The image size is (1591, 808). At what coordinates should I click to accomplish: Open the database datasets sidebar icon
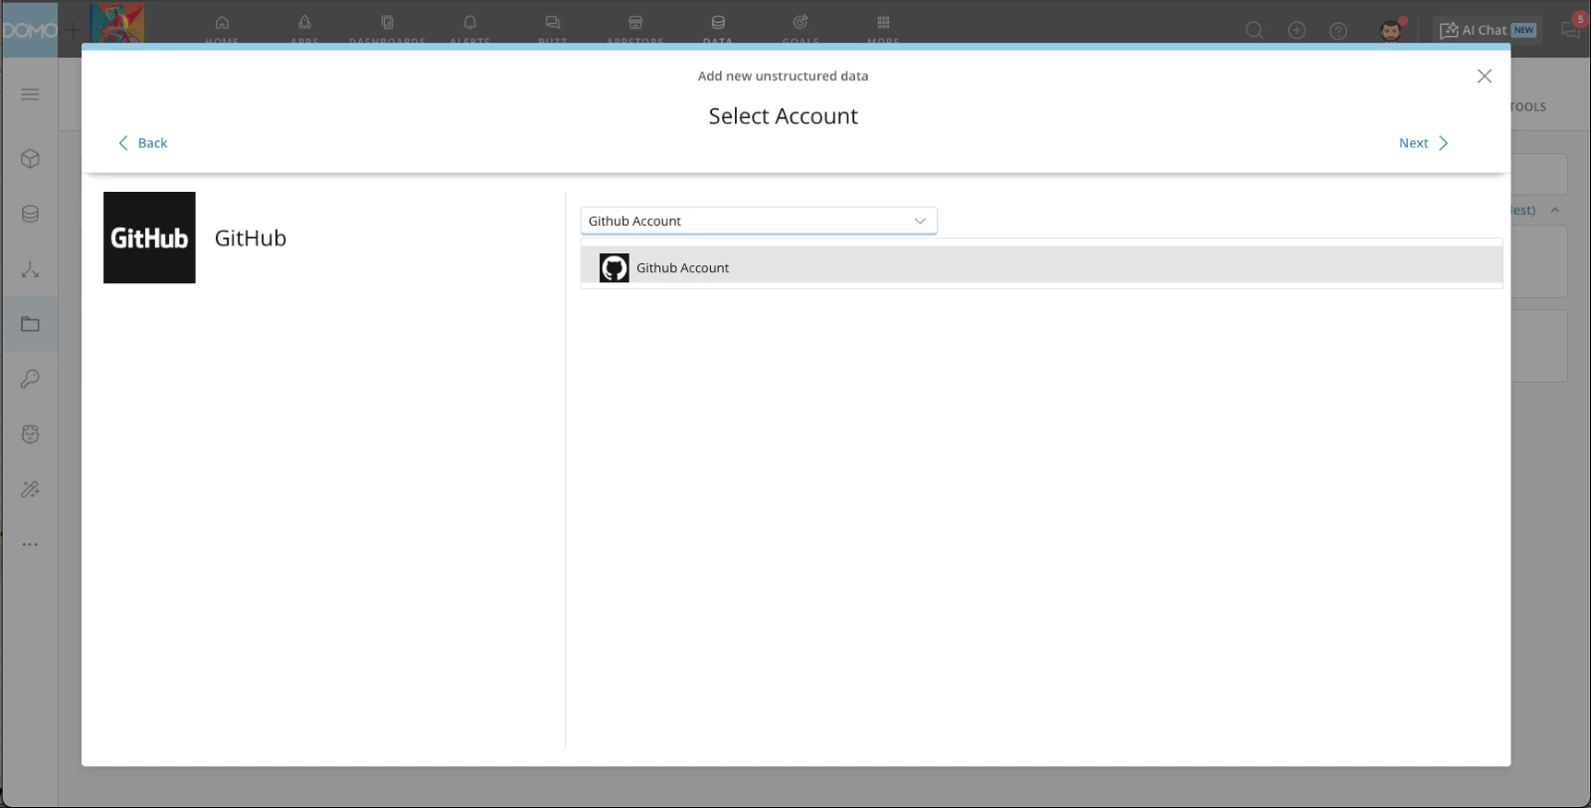click(x=30, y=214)
